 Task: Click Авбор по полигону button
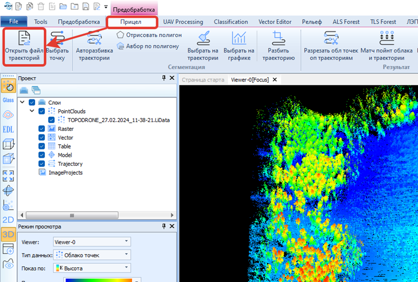coord(148,46)
